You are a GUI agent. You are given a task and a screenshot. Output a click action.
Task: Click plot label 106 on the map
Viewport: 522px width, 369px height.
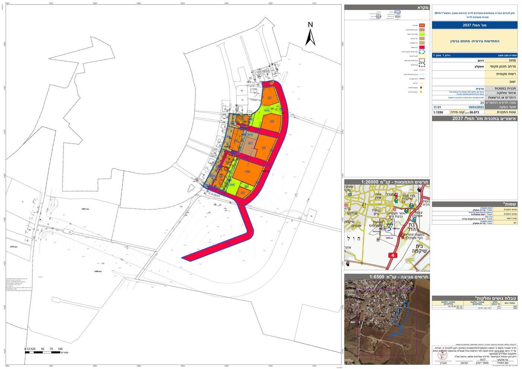pos(248,172)
